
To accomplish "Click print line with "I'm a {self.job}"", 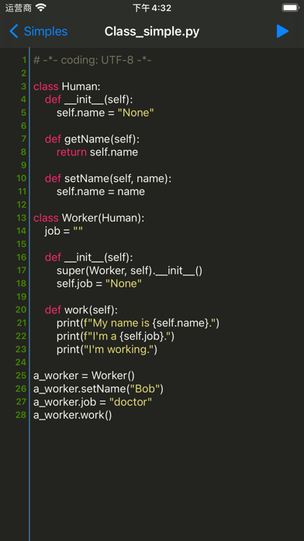I will click(x=116, y=336).
